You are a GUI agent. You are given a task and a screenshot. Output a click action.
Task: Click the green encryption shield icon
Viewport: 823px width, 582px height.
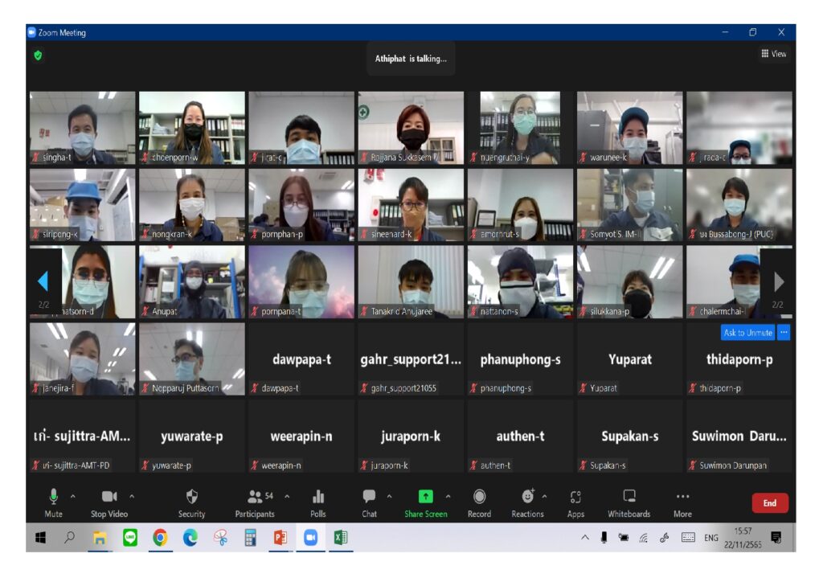click(x=38, y=55)
